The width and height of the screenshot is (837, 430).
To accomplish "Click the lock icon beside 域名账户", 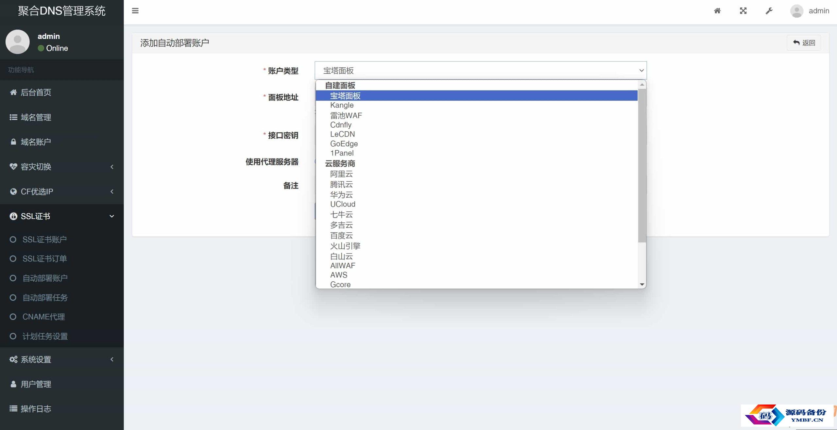I will [13, 142].
